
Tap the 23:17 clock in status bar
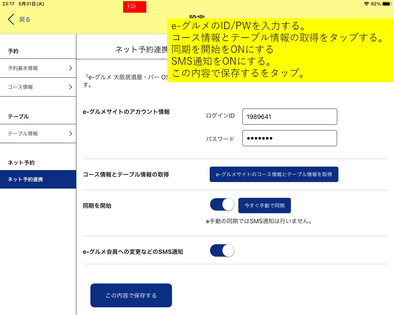point(8,4)
